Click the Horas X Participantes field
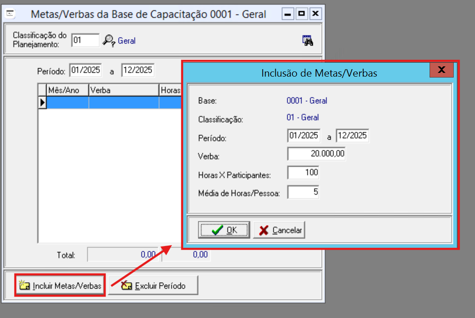The width and height of the screenshot is (475, 318). click(303, 173)
